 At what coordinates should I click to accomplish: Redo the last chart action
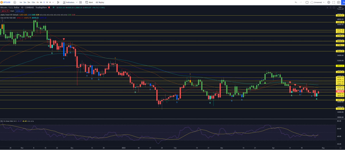pyautogui.click(x=301, y=2)
